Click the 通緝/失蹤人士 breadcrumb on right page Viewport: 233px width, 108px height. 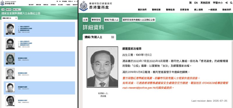111,20
